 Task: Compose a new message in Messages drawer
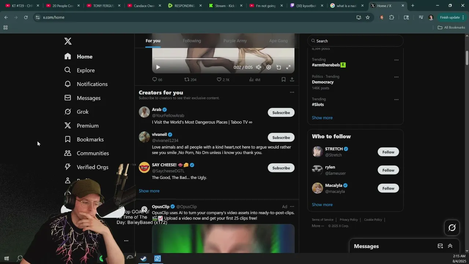pyautogui.click(x=440, y=246)
